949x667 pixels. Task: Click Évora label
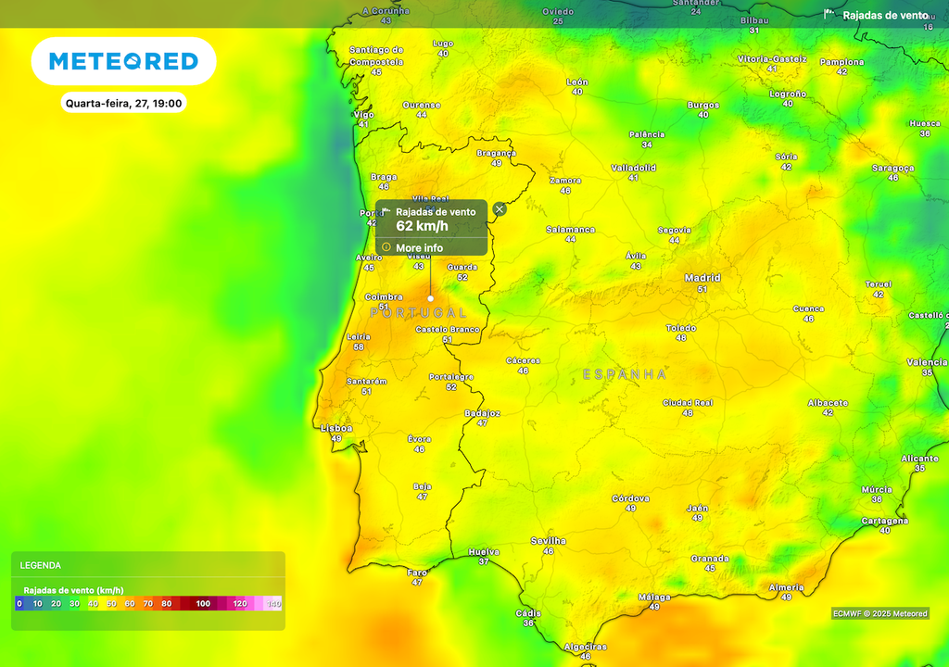[420, 439]
